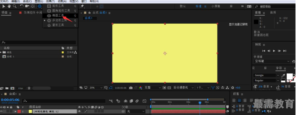
Task: Toggle visibility of layer 中间色黄色 纯色 1
Action: coord(2,111)
